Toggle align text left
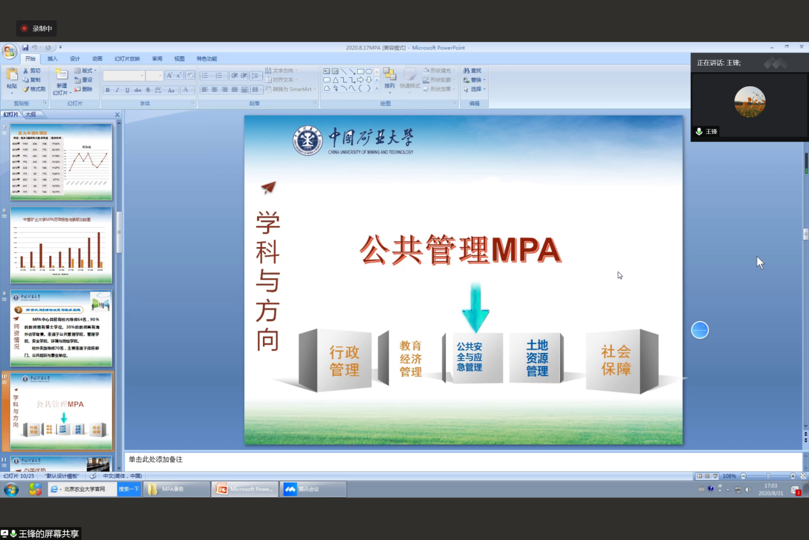The width and height of the screenshot is (809, 540). (x=204, y=89)
